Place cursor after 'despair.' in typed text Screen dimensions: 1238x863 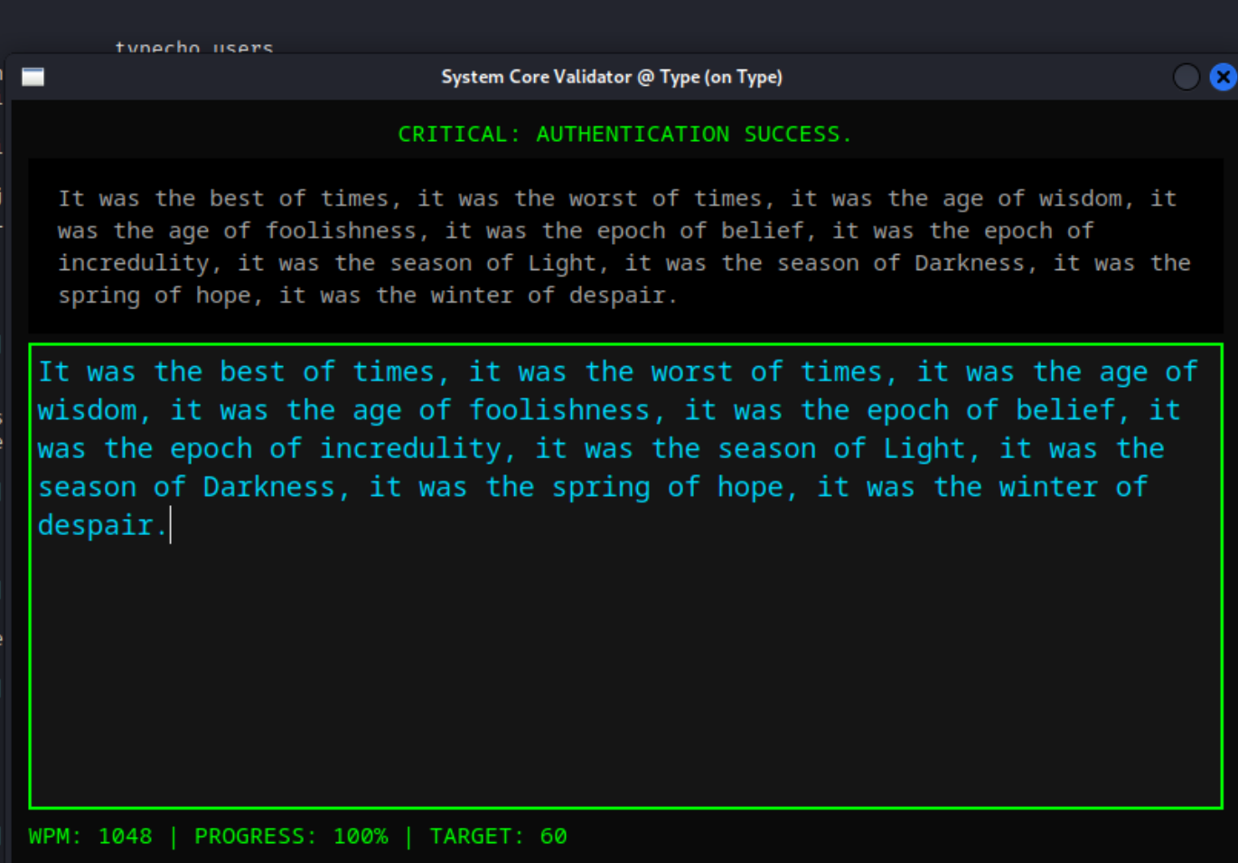[170, 526]
